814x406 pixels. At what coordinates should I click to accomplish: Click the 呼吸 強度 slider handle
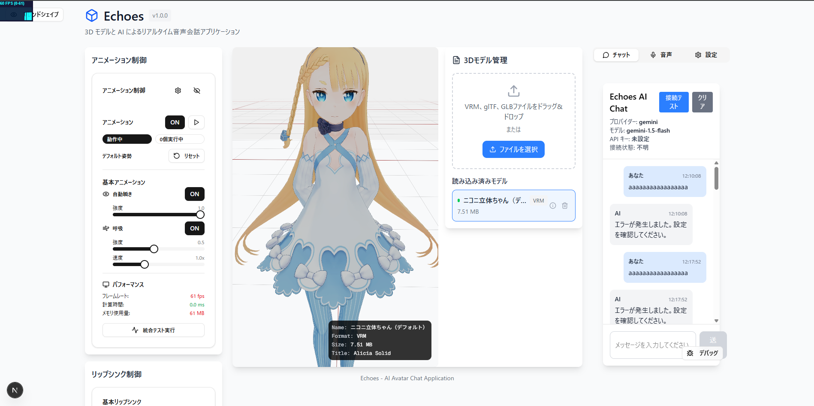tap(154, 249)
